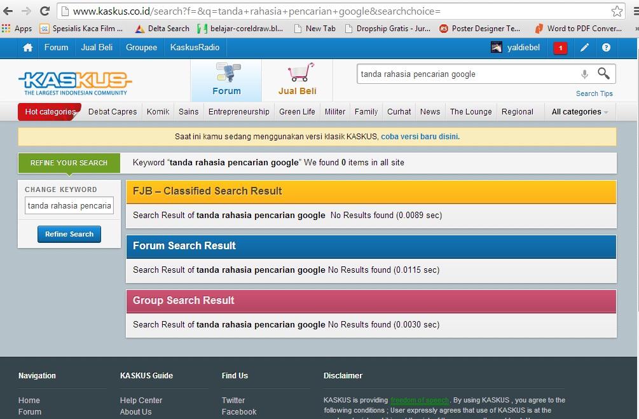The height and width of the screenshot is (419, 639).
Task: Click the coba versi baru disini link
Action: [x=420, y=137]
